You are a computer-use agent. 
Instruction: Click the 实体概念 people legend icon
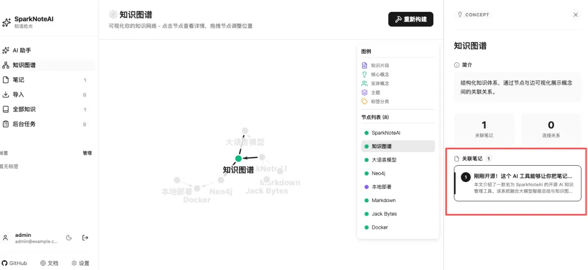(x=364, y=84)
